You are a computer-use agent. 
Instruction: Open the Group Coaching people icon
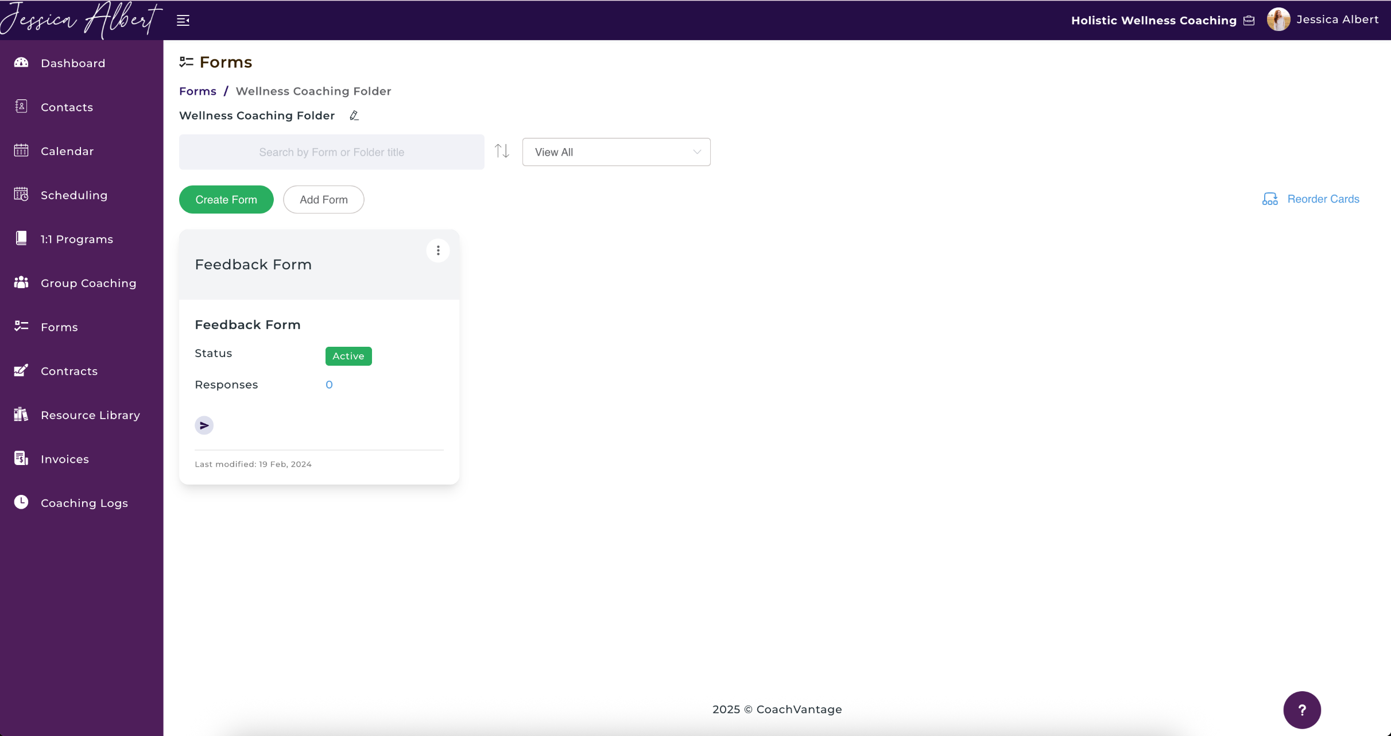[x=21, y=282]
